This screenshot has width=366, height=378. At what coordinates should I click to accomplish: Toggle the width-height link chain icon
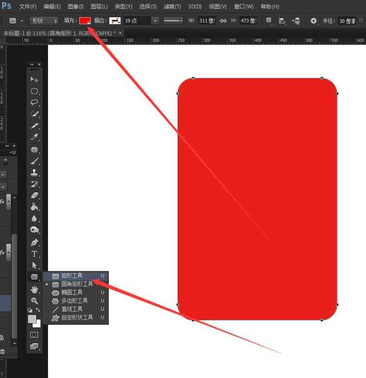(223, 21)
